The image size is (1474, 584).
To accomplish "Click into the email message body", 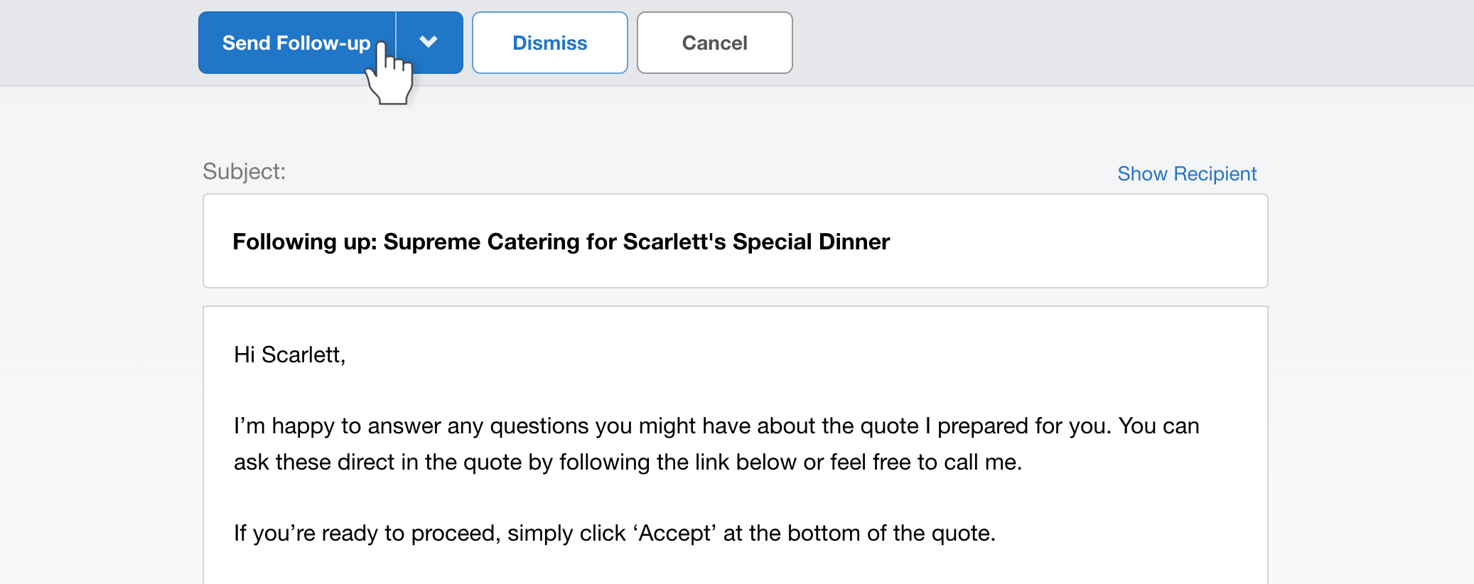I will pyautogui.click(x=736, y=445).
